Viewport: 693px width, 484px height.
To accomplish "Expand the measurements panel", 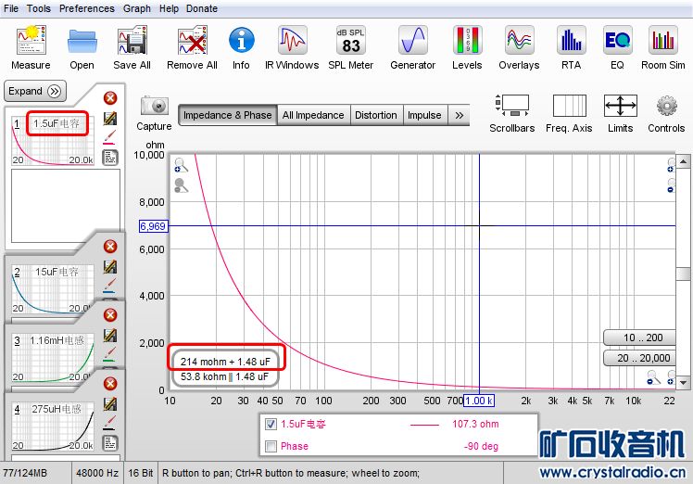I will [34, 91].
